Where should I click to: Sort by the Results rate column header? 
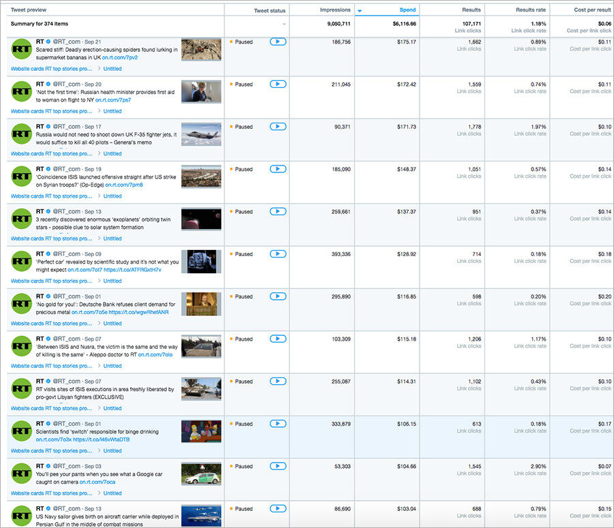531,10
